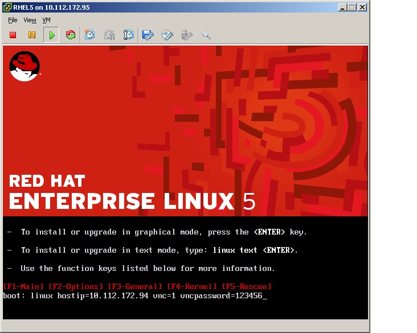Click the boot prompt command line
The height and width of the screenshot is (333, 417).
coord(135,296)
